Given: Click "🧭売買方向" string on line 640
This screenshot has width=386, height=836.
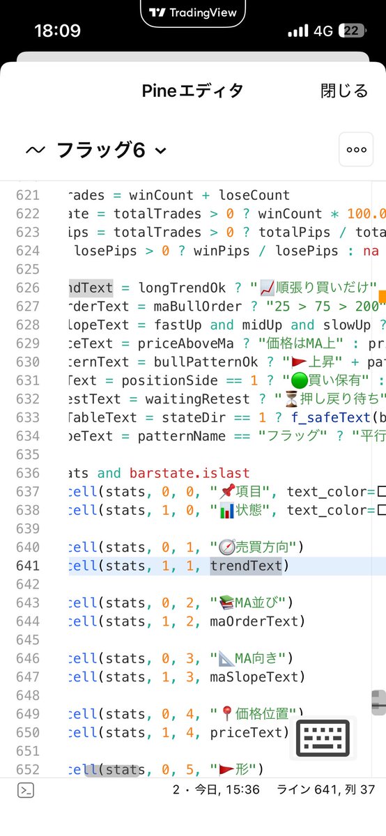Looking at the screenshot, I should [252, 548].
